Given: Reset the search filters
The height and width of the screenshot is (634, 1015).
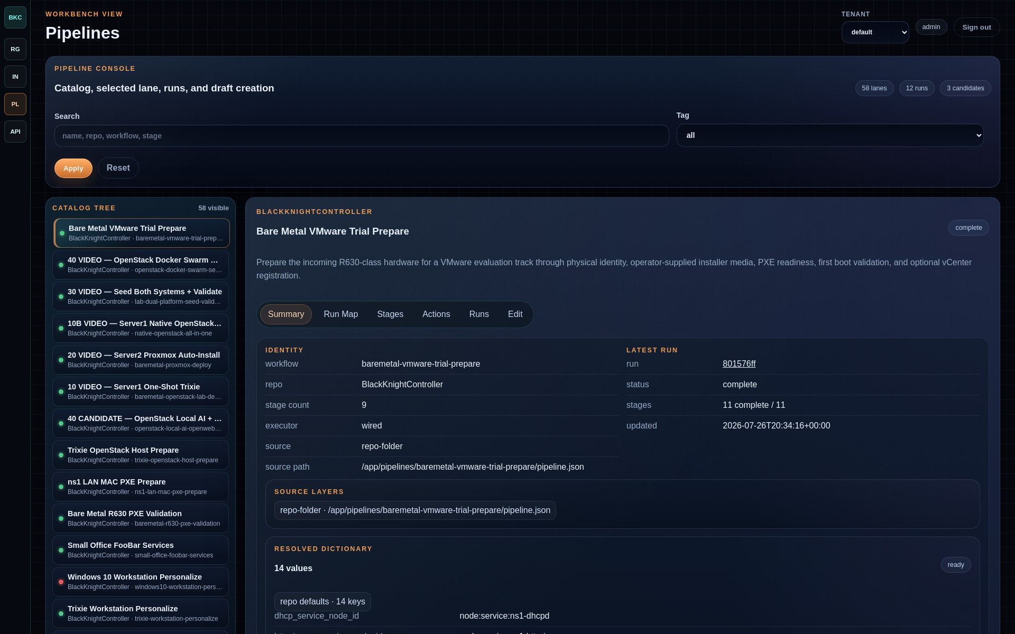Looking at the screenshot, I should click(118, 168).
